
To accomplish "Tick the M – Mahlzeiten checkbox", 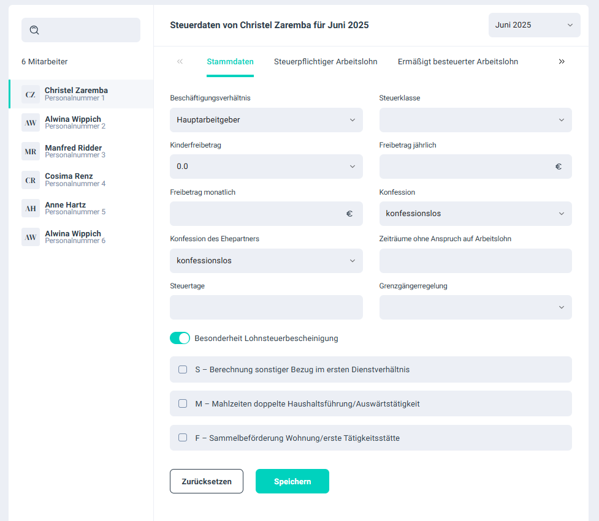I will tap(183, 404).
